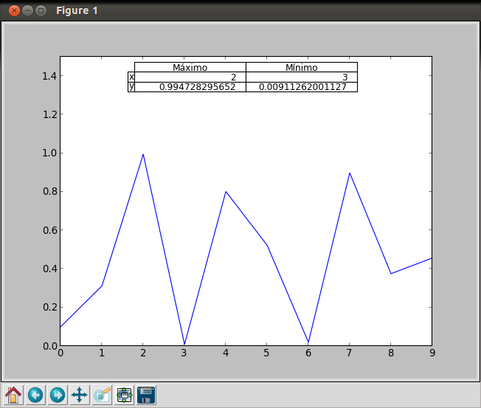Select the 0.00911262001127 table cell
Viewport: 481px width, 408px height.
point(302,87)
